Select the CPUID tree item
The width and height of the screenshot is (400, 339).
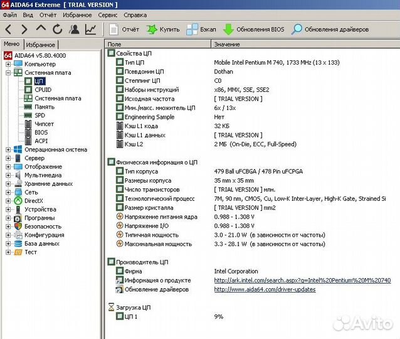tap(43, 90)
